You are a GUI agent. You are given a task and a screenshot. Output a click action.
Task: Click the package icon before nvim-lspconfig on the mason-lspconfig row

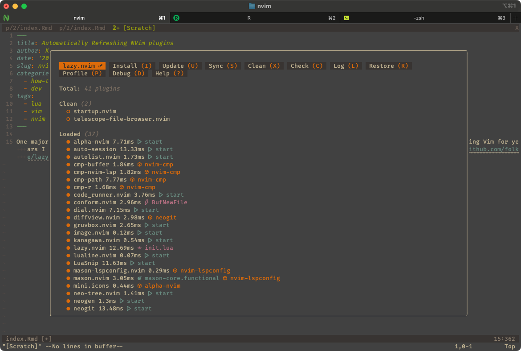coord(175,271)
